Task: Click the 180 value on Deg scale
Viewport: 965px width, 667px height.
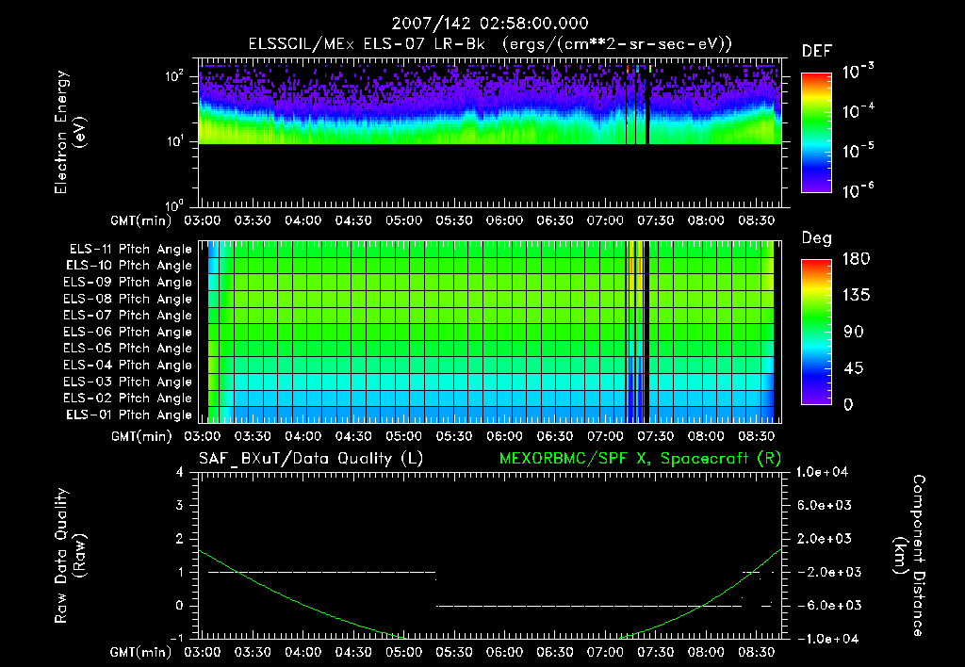Action: pos(856,259)
